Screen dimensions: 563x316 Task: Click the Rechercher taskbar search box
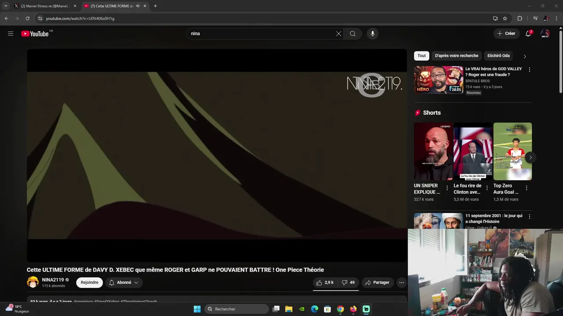coord(237,309)
